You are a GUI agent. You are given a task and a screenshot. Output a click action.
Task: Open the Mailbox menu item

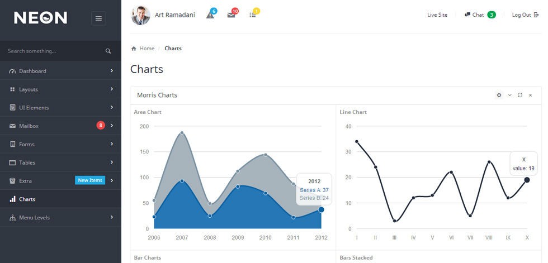pos(60,126)
